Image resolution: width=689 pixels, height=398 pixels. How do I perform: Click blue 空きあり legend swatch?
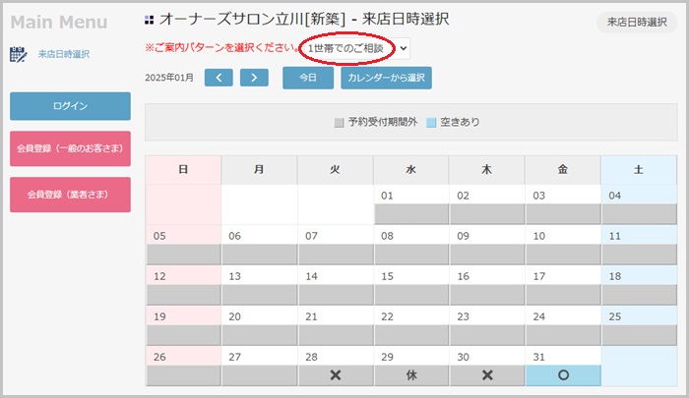point(431,123)
